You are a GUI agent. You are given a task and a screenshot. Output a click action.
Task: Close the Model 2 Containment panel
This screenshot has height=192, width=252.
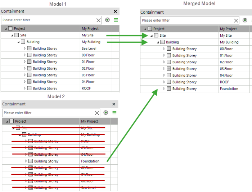tap(114, 104)
